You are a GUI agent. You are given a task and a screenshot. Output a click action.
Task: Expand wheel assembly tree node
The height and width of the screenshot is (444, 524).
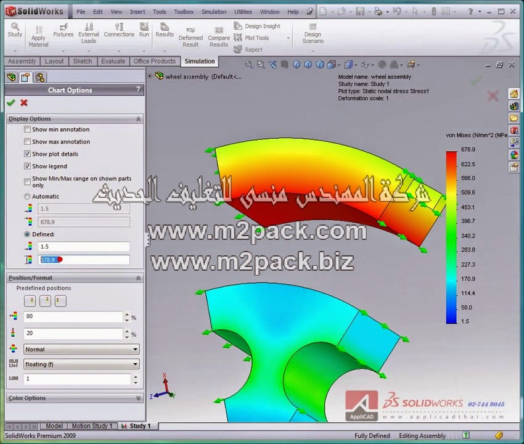click(150, 76)
